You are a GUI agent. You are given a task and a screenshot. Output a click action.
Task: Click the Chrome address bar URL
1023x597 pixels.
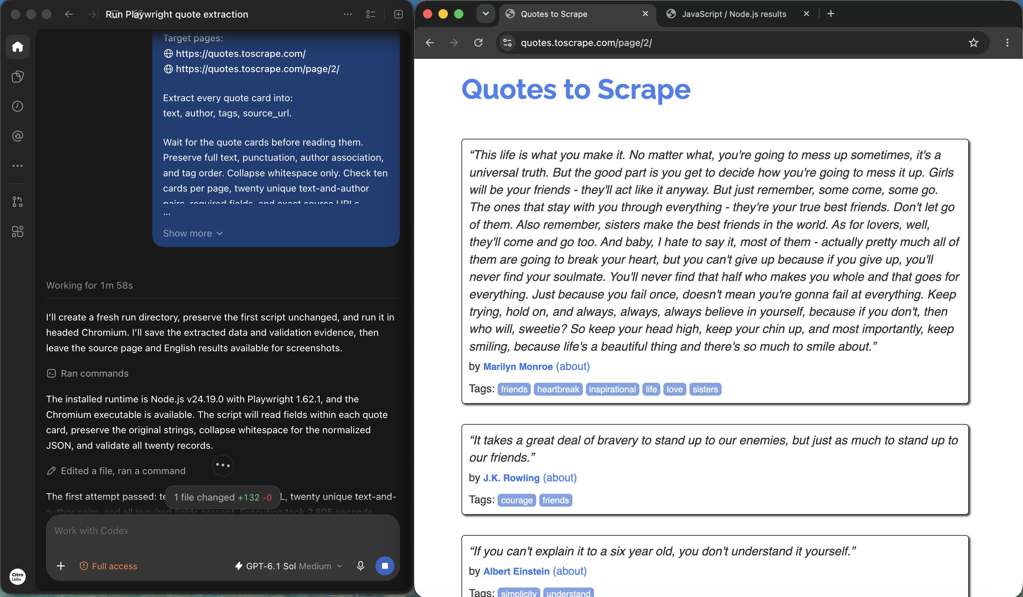586,43
